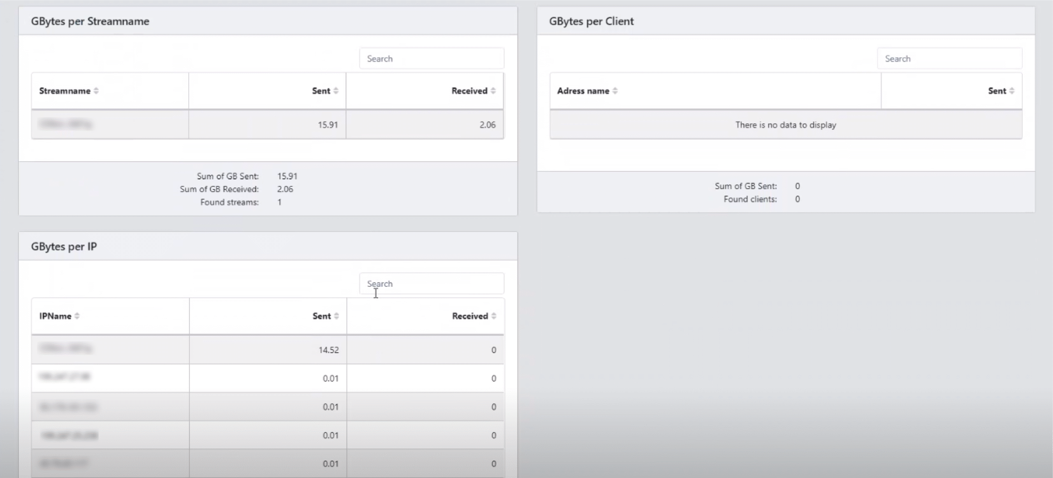Image resolution: width=1053 pixels, height=478 pixels.
Task: Click the GBytes per Streamname panel title
Action: (90, 21)
